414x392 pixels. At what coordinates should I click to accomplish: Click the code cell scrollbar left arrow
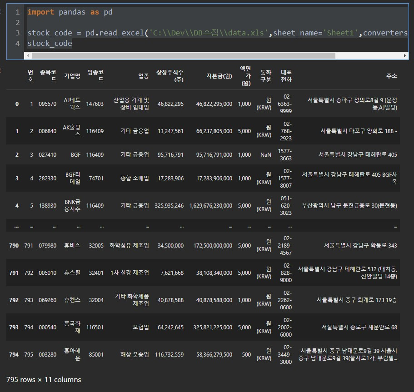28,56
